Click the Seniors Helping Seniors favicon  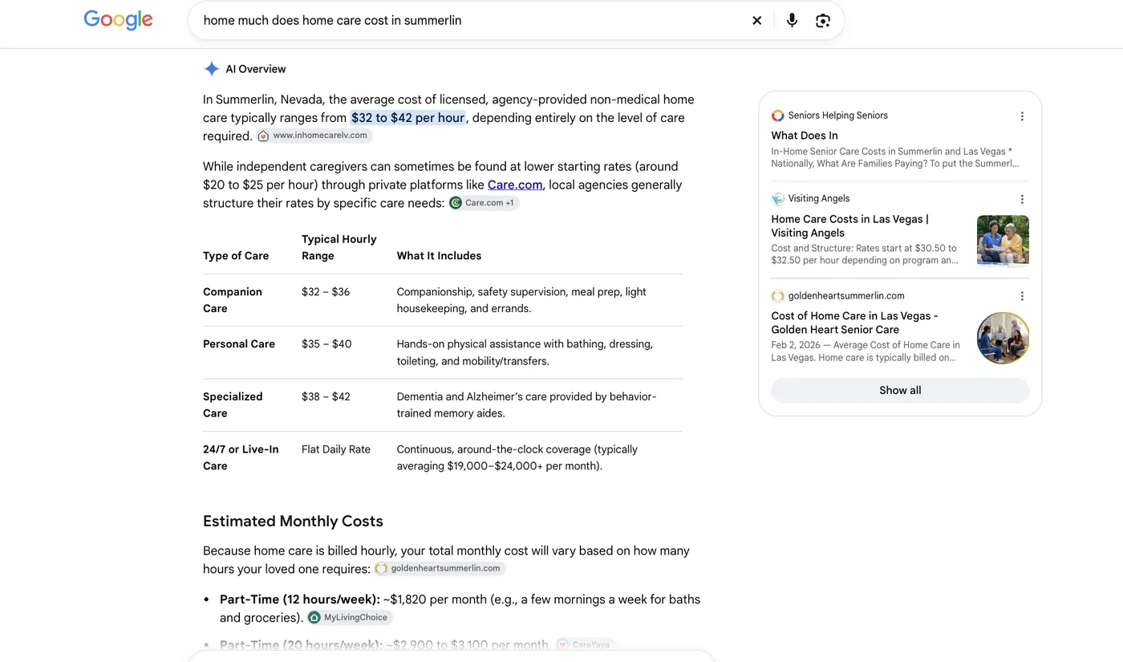tap(777, 116)
